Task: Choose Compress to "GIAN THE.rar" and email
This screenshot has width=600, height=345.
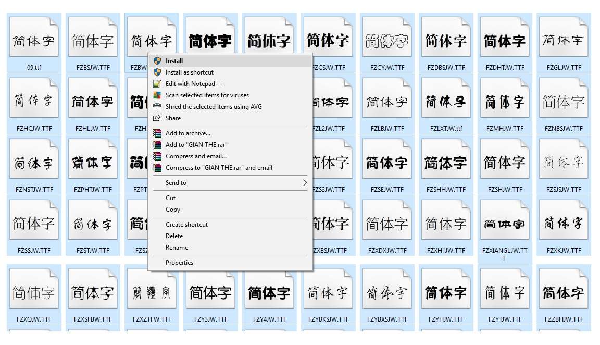Action: (x=230, y=168)
